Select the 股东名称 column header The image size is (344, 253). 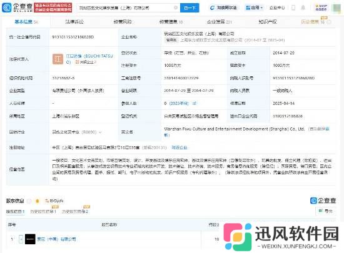[109, 225]
